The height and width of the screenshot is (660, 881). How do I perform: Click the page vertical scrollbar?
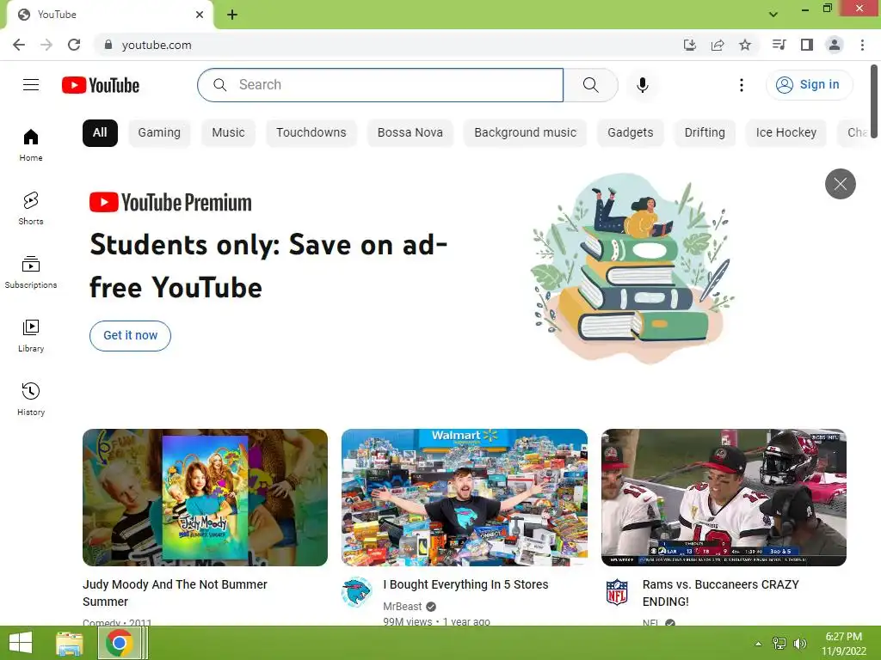(874, 101)
